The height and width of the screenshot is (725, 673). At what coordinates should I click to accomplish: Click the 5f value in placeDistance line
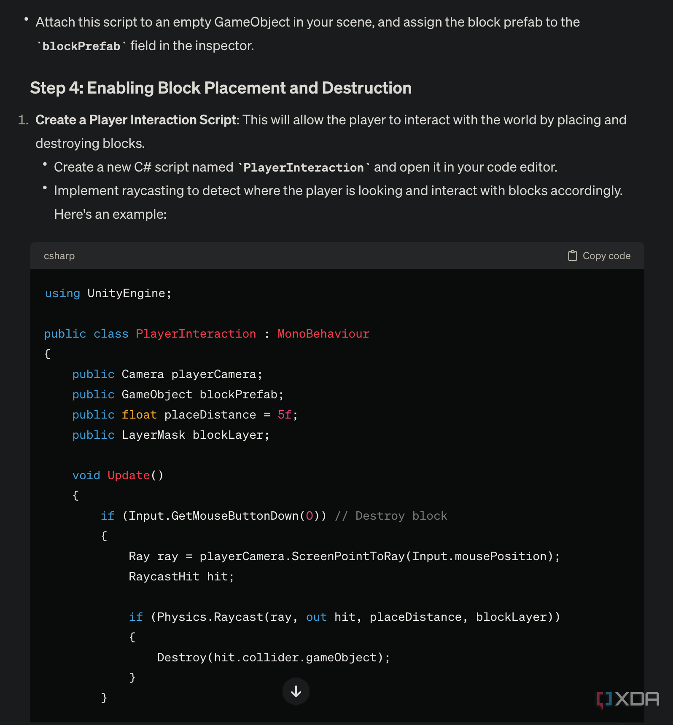(x=284, y=415)
